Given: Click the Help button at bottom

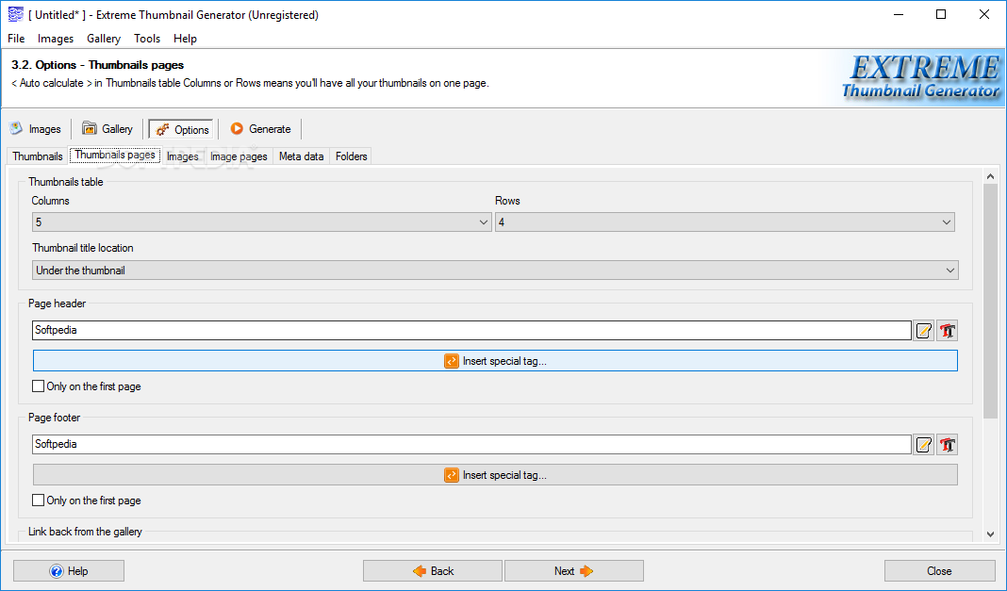Looking at the screenshot, I should pyautogui.click(x=69, y=571).
